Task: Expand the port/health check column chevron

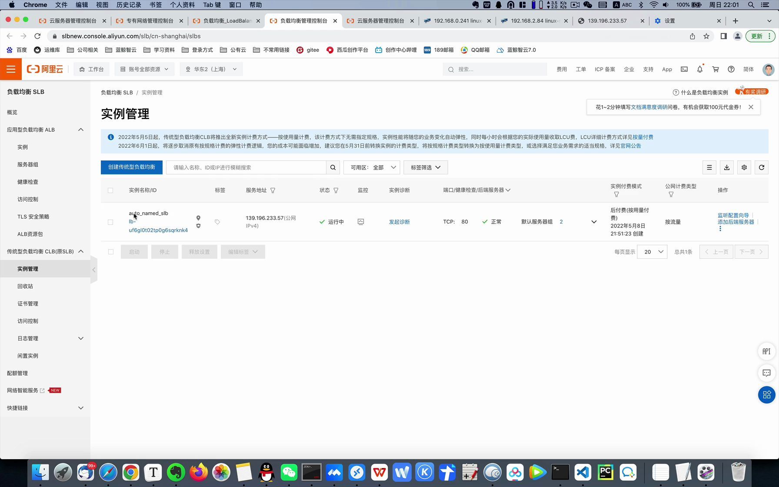Action: tap(508, 190)
